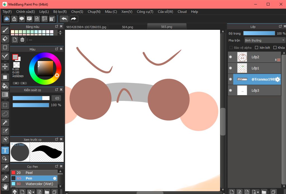Select the Brush tool in left toolbar
The width and height of the screenshot is (286, 194).
[5, 30]
